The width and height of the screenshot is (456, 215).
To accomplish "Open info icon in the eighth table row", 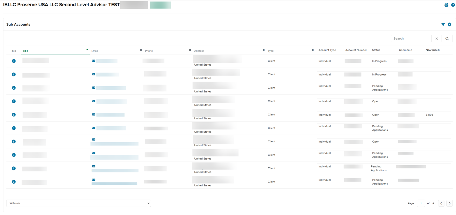I will 14,155.
